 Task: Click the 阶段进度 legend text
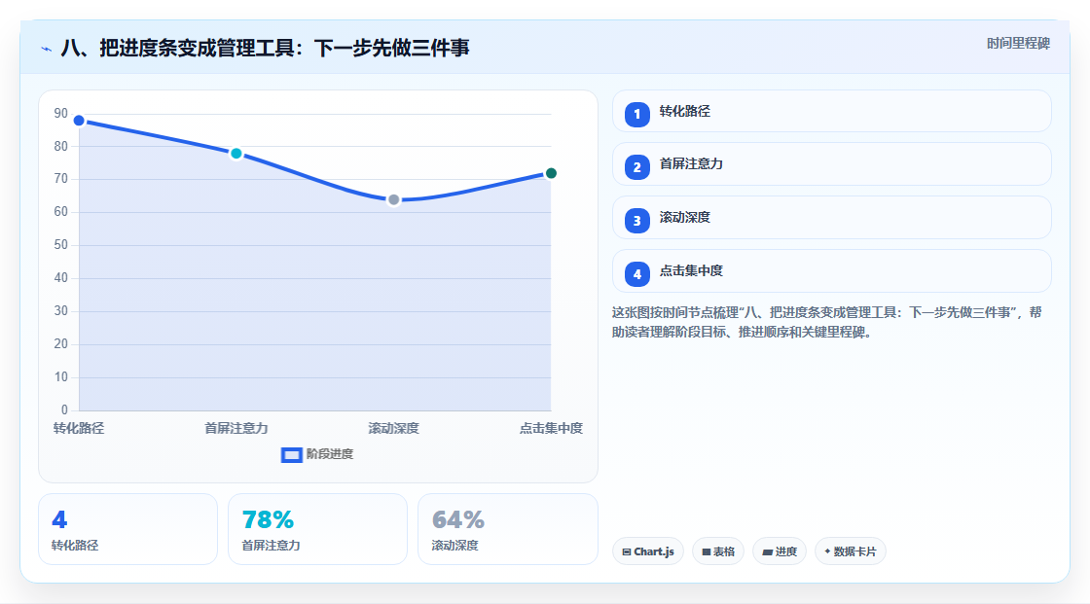[x=330, y=454]
